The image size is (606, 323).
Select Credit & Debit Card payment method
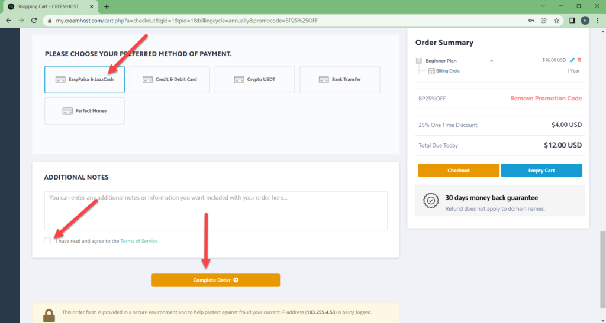(x=170, y=79)
